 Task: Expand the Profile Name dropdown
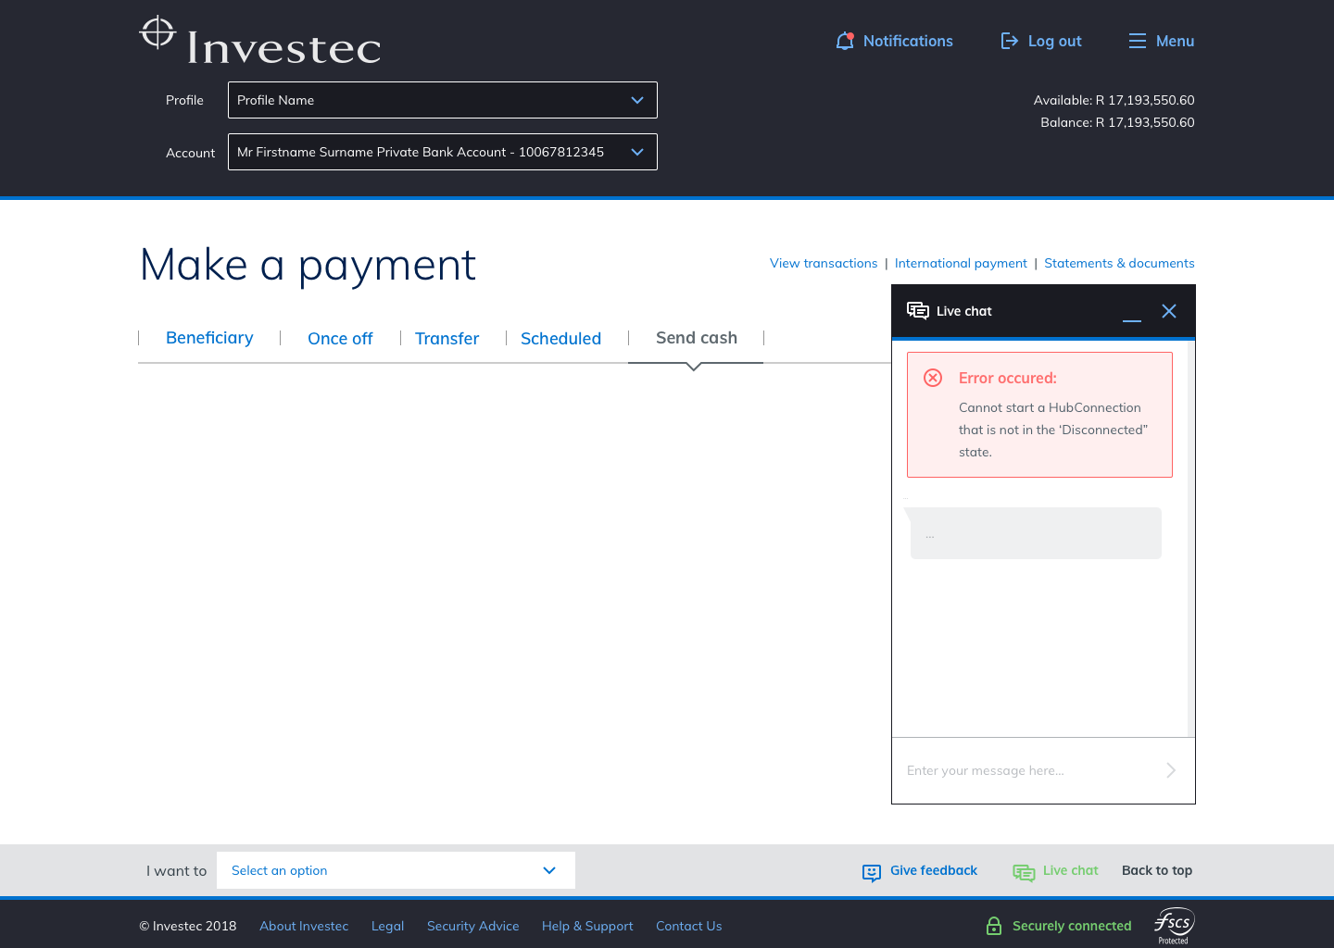click(443, 100)
